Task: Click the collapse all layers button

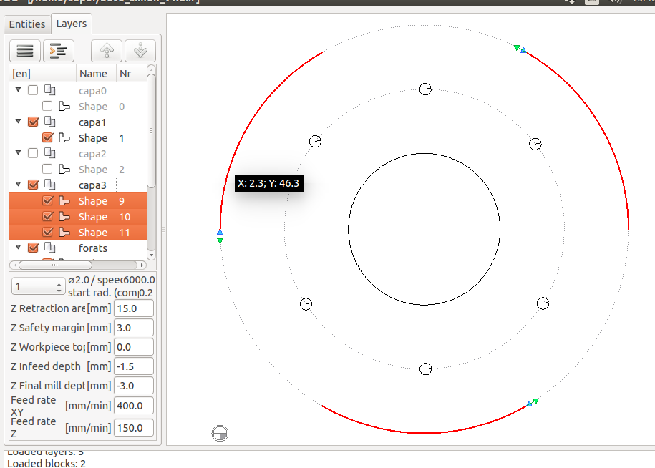Action: (25, 51)
